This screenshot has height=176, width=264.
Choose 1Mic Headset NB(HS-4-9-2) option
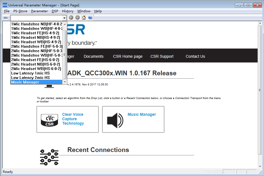36,37
